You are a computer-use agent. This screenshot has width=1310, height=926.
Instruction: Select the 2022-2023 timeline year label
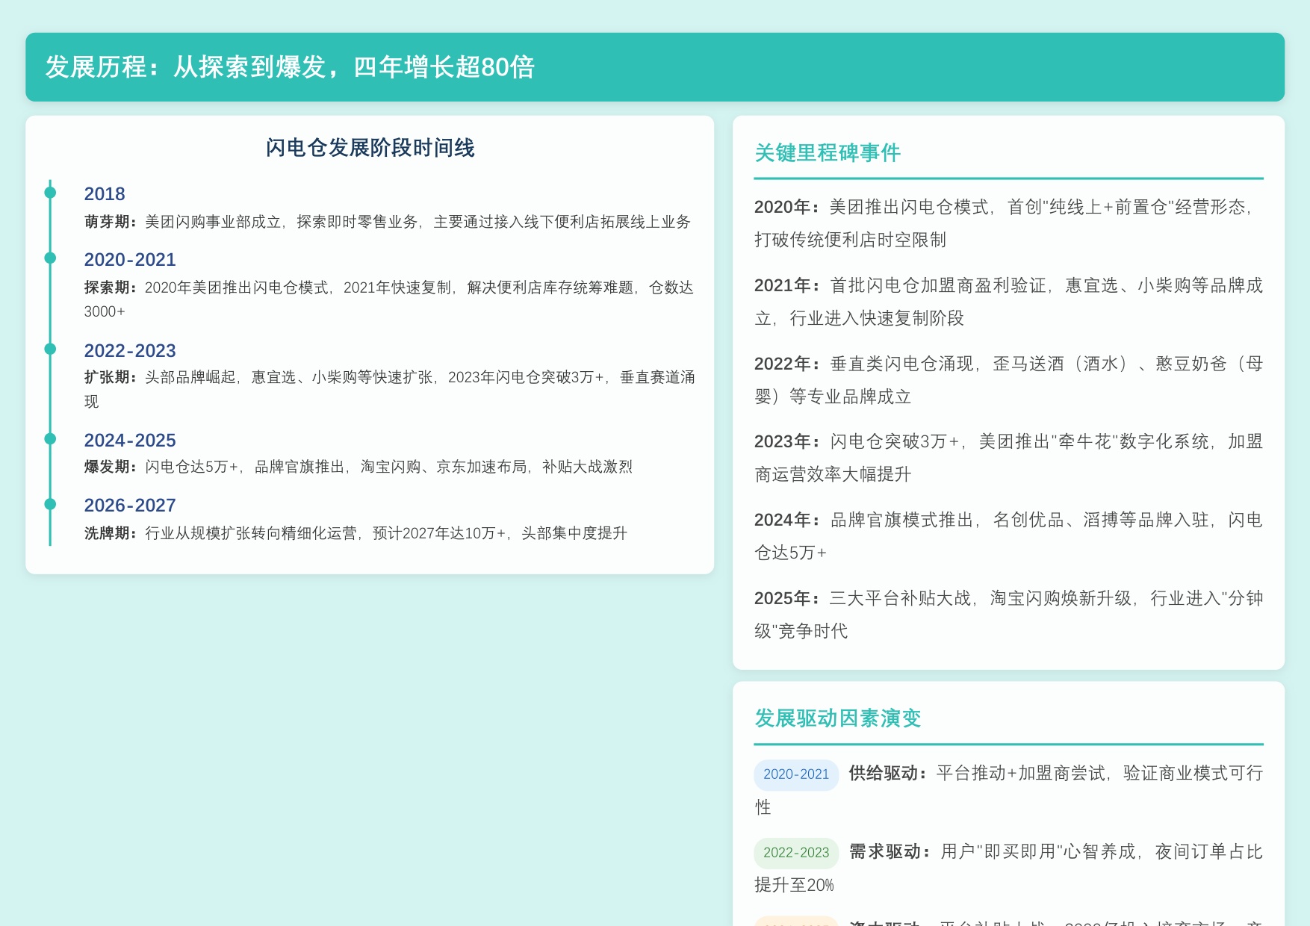point(130,351)
